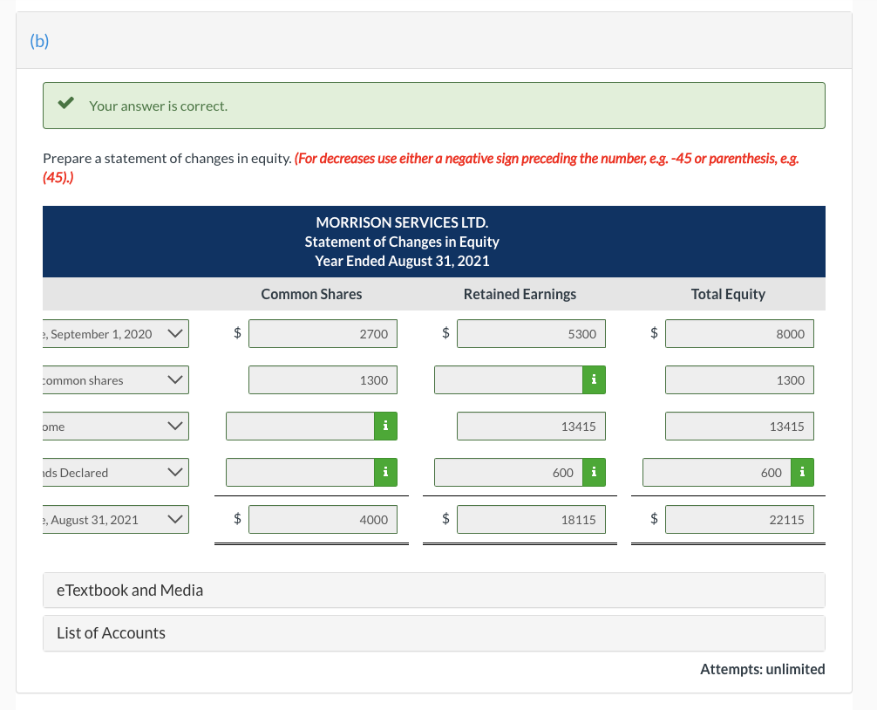877x710 pixels.
Task: Open the net income row dropdown
Action: click(174, 426)
